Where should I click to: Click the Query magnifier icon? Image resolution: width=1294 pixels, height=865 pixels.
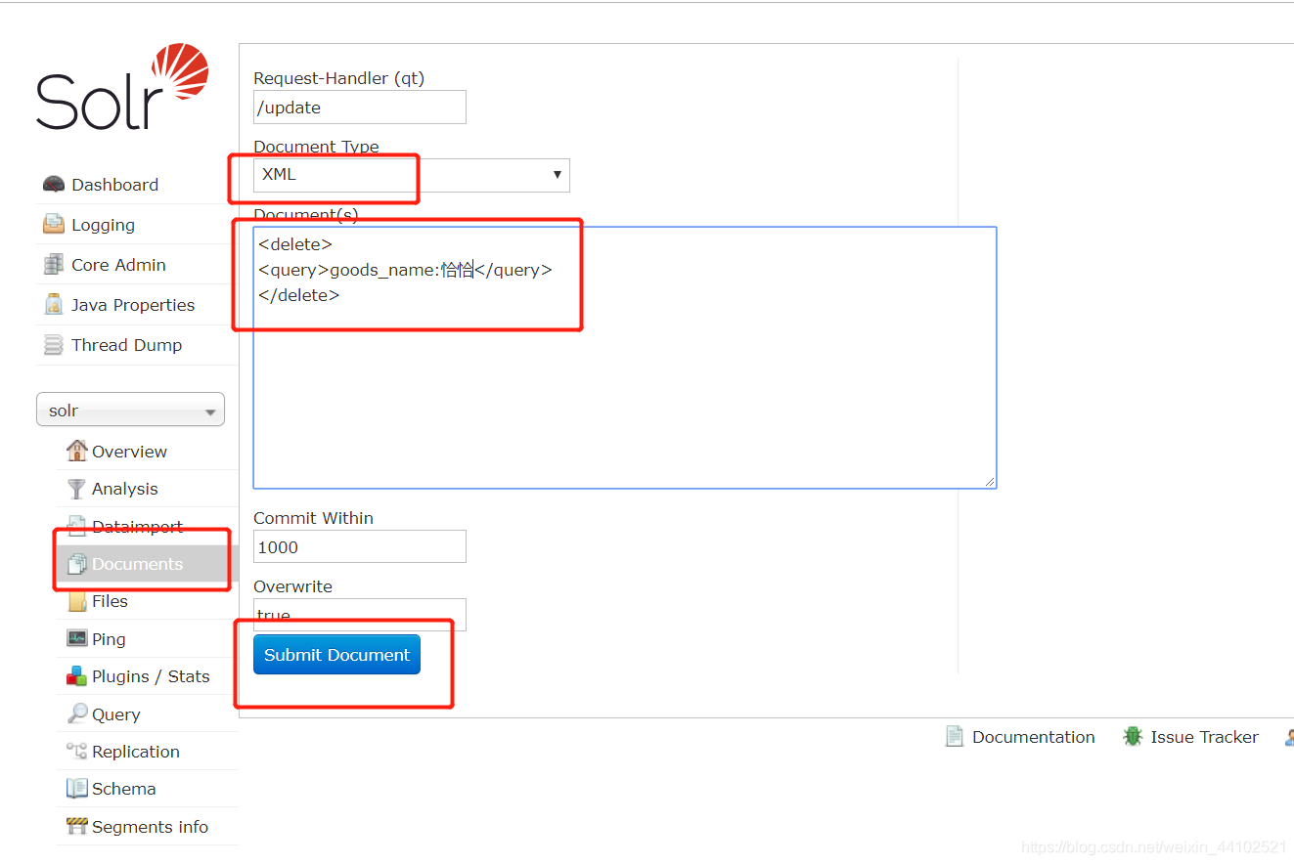point(76,714)
